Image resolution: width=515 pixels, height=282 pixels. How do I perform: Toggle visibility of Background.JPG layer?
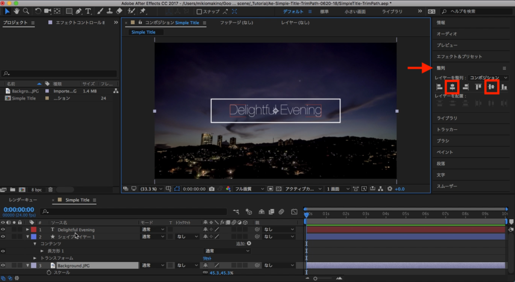point(3,265)
